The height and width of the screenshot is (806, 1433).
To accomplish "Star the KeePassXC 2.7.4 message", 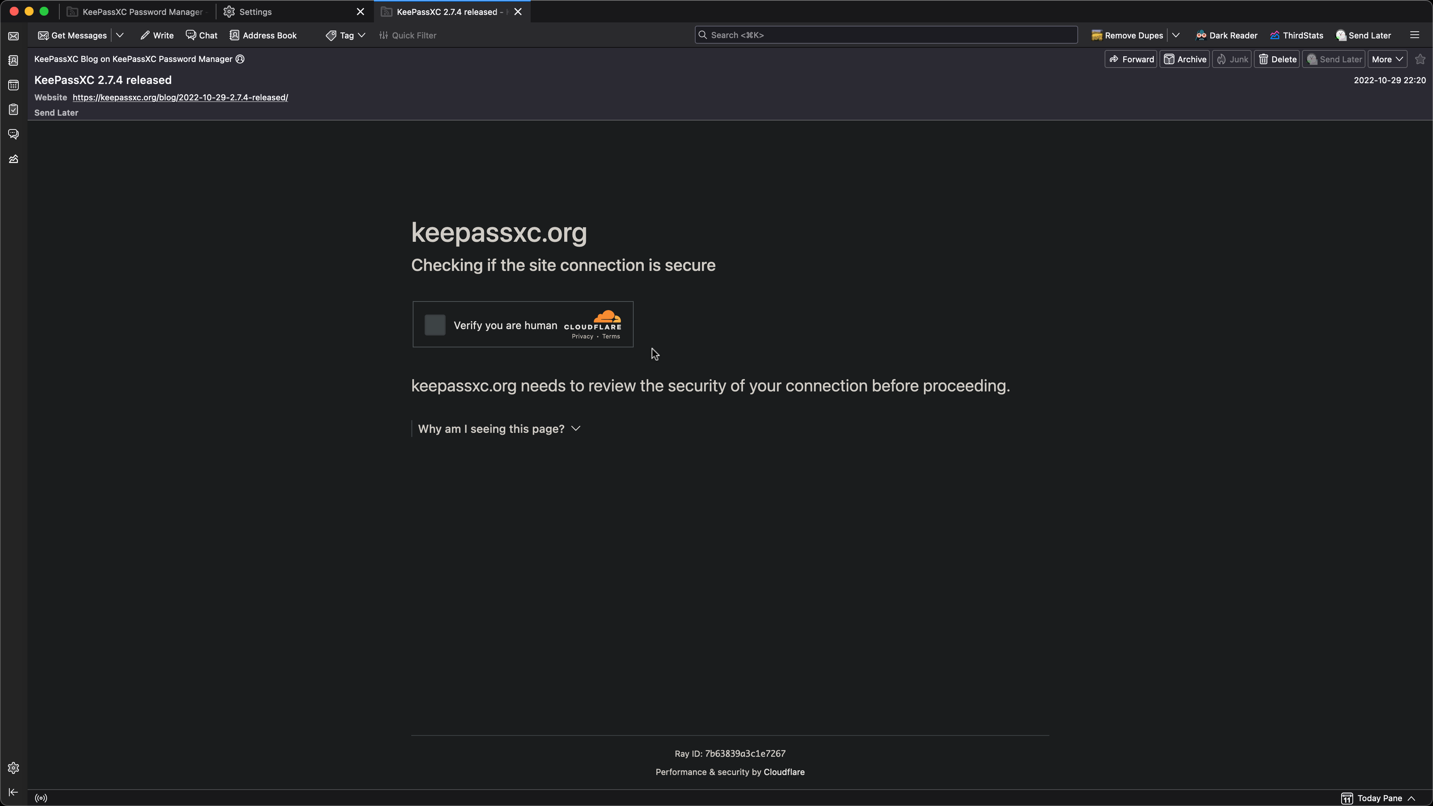I will [x=1420, y=59].
